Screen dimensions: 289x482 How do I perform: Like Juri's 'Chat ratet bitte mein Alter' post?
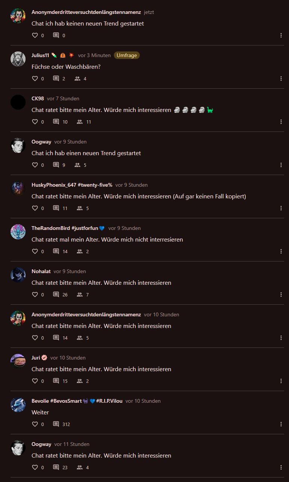(35, 381)
